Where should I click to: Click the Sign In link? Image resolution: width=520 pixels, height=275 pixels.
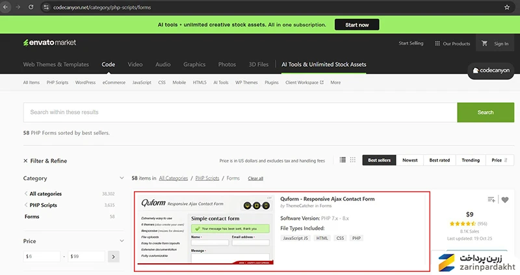coord(501,43)
